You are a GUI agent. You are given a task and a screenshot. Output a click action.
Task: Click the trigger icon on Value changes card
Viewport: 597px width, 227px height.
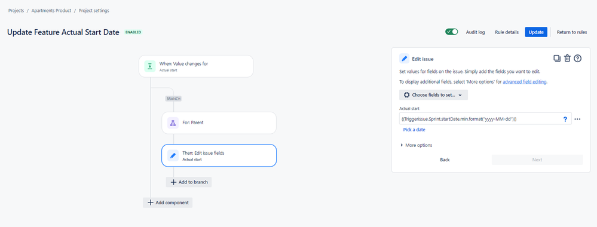coord(150,66)
